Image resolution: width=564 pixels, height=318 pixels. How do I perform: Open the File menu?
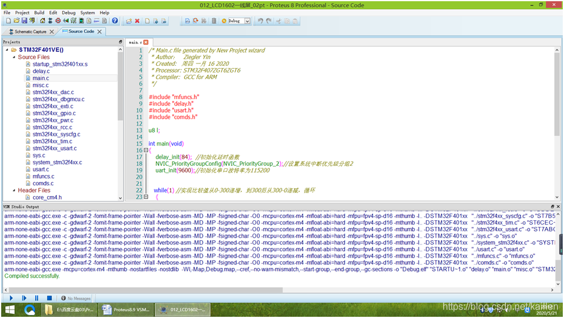tap(7, 13)
